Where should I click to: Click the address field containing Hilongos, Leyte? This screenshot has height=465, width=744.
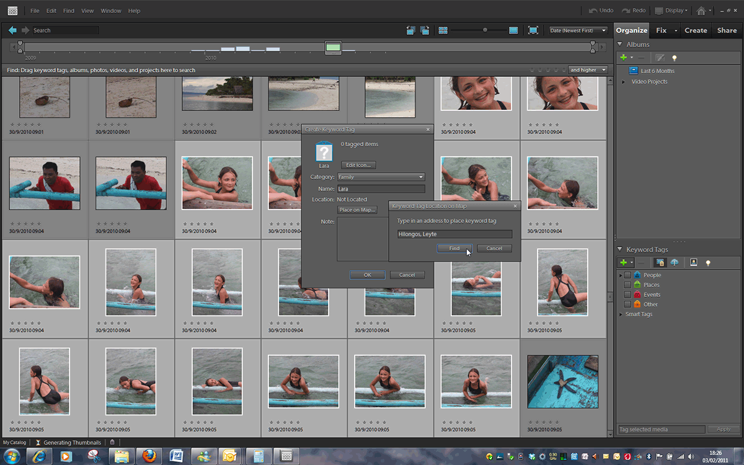pyautogui.click(x=454, y=234)
